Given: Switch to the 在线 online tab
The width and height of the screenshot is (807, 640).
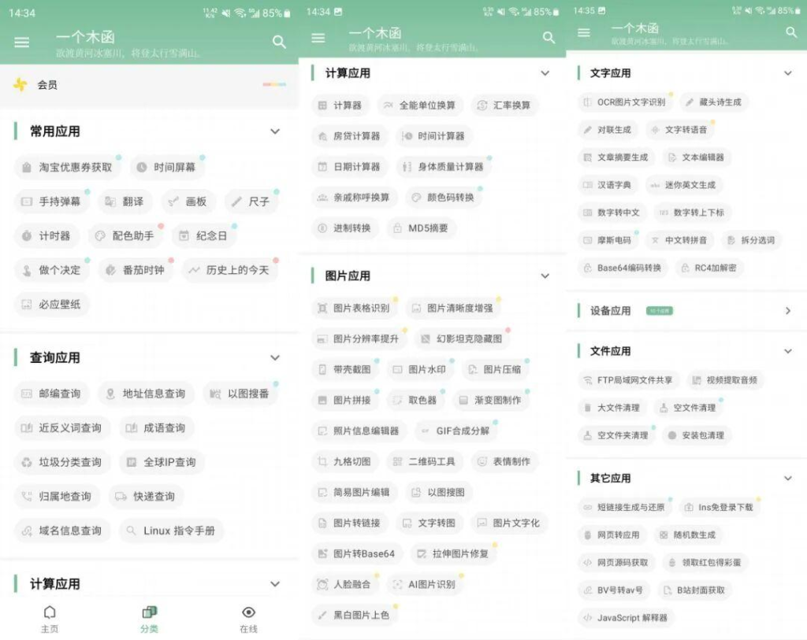Looking at the screenshot, I should click(x=248, y=619).
